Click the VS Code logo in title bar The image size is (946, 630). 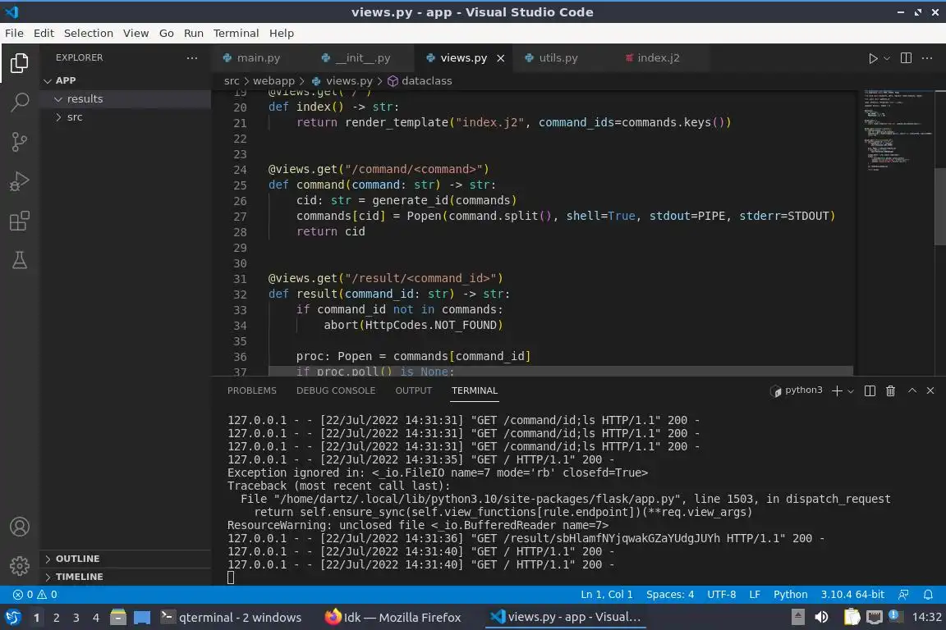[x=11, y=11]
